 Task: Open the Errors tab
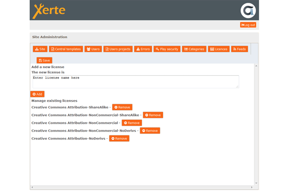click(143, 49)
